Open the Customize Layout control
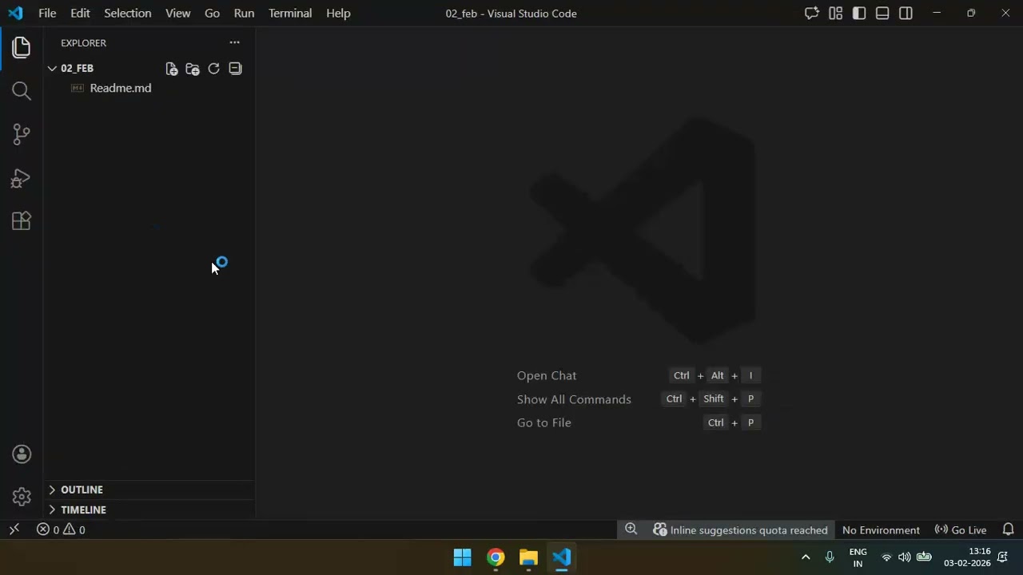 tap(835, 14)
